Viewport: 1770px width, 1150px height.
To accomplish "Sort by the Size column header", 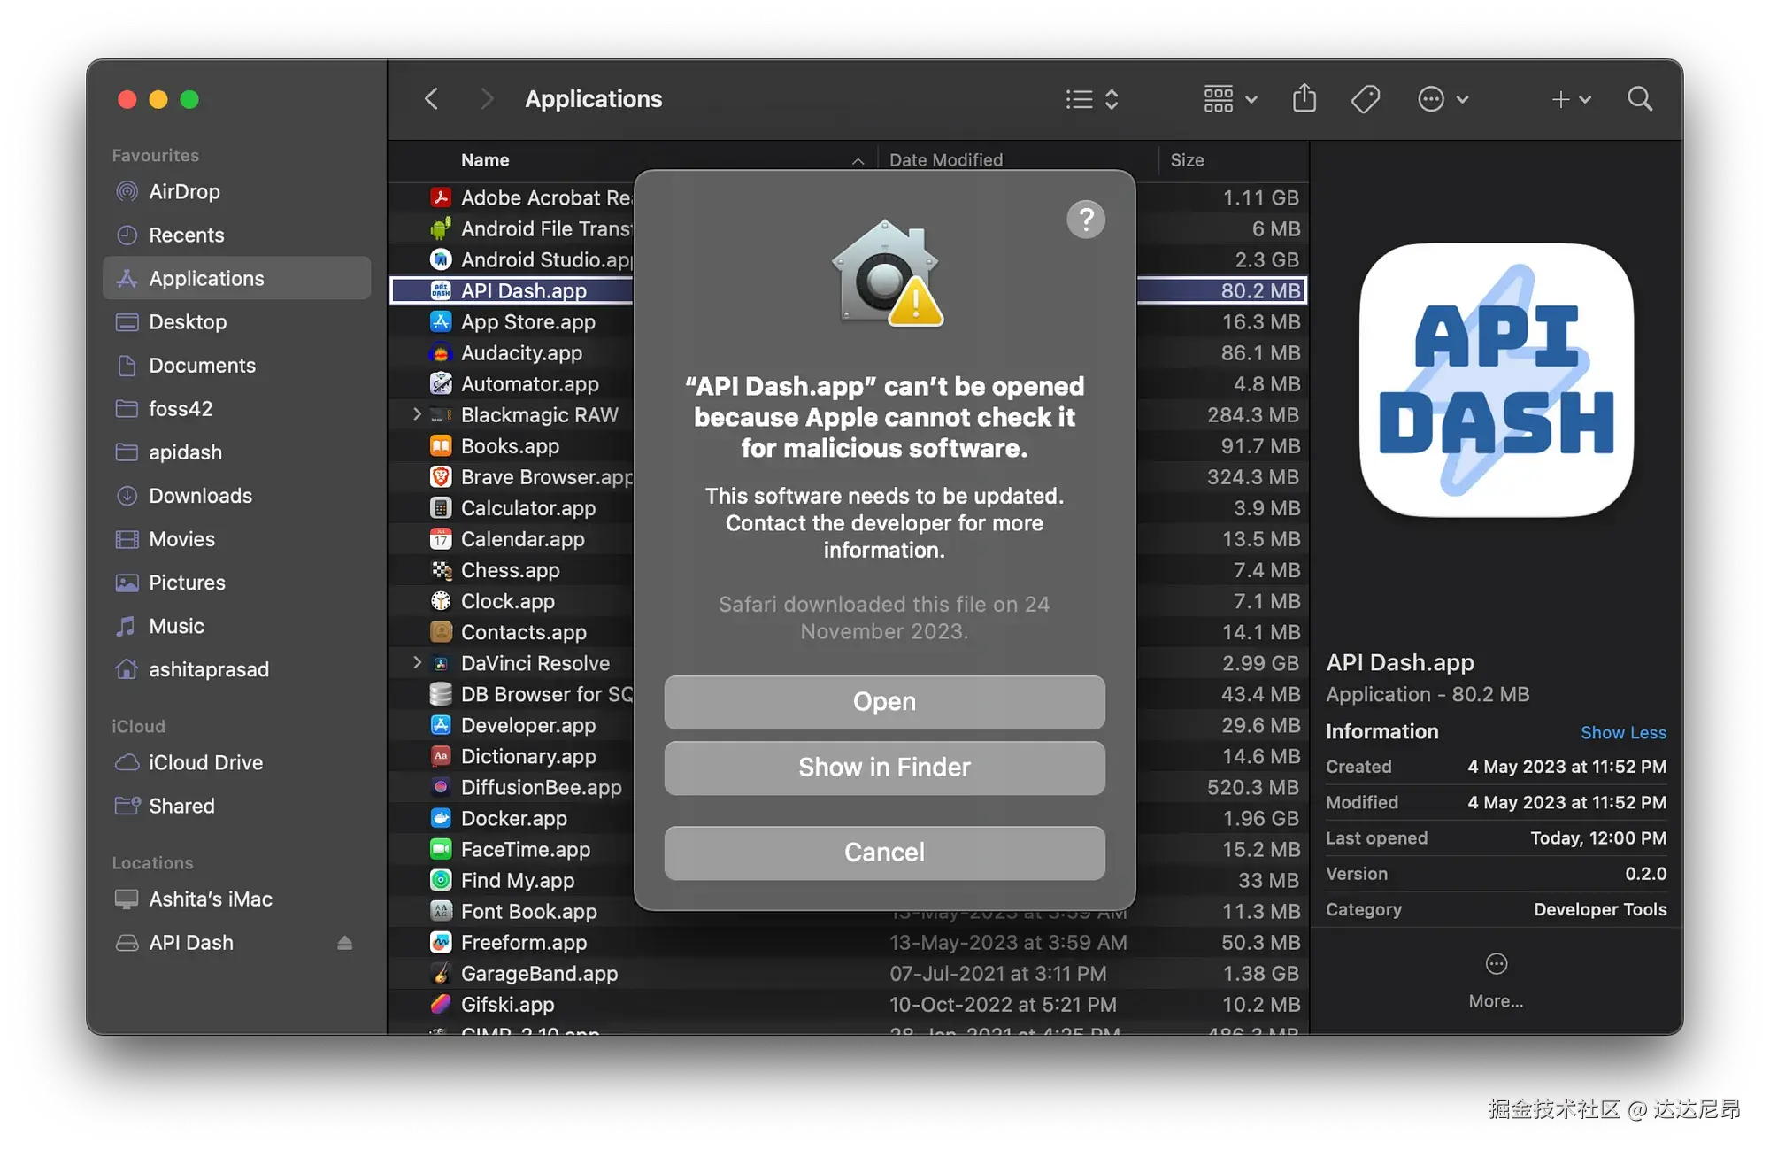I will [1187, 160].
